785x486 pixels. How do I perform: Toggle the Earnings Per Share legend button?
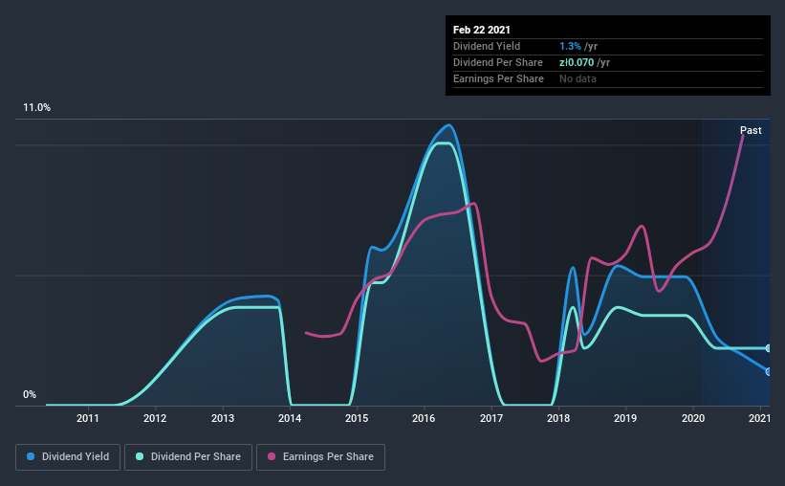pos(321,457)
